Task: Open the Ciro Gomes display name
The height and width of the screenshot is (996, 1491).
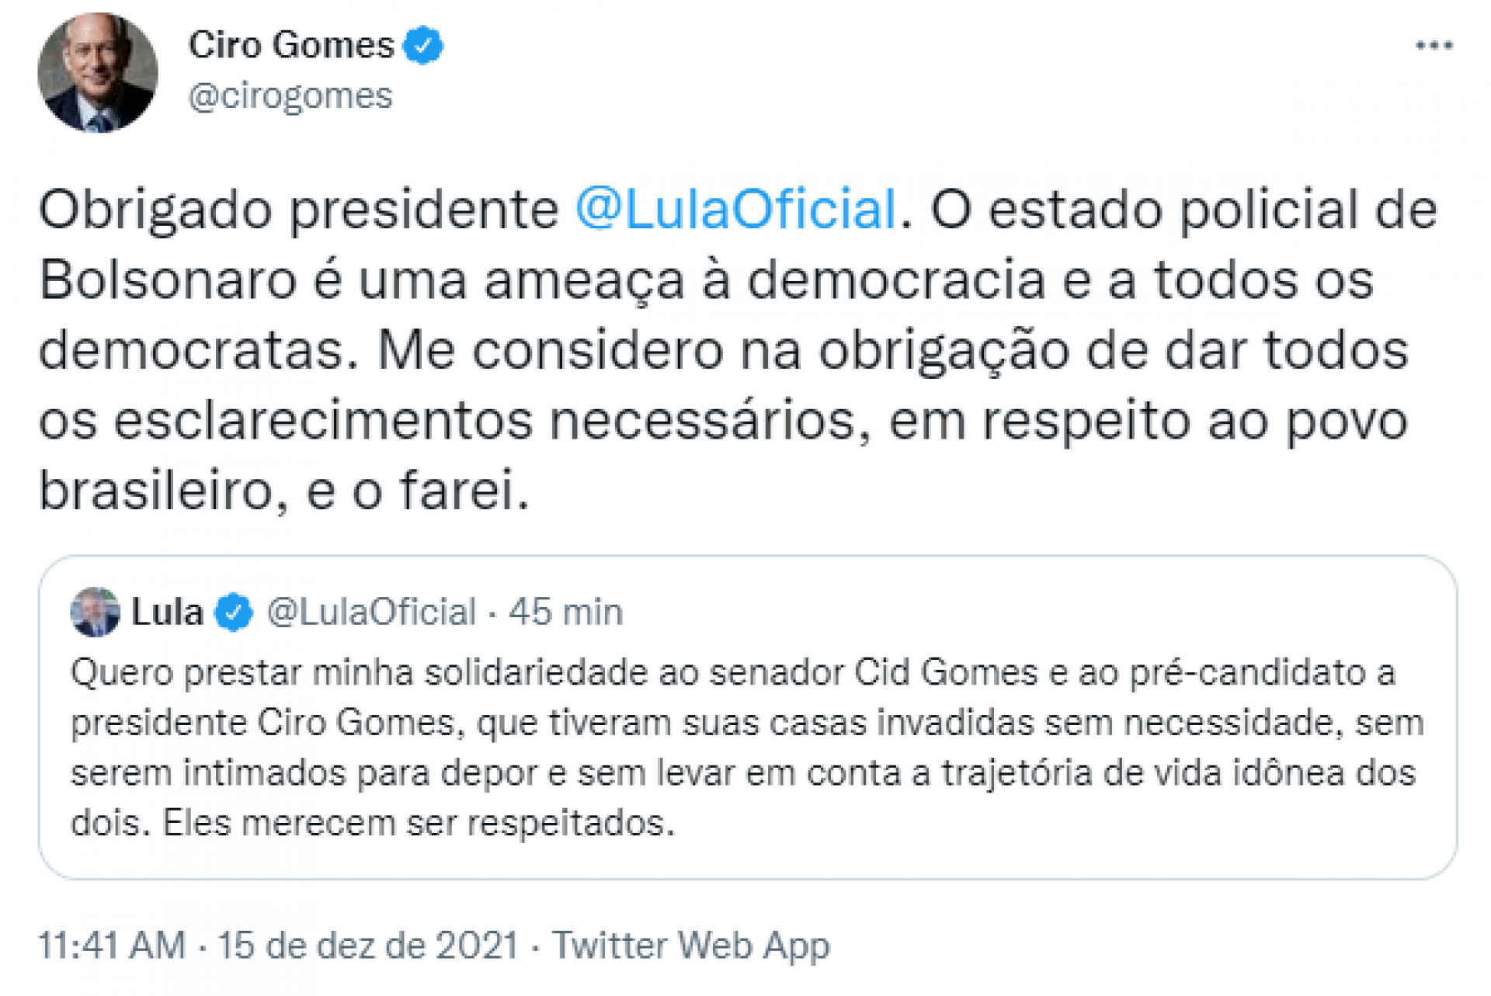Action: tap(291, 45)
